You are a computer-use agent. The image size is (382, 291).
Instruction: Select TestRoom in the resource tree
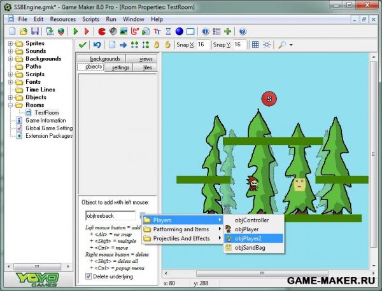coord(46,113)
